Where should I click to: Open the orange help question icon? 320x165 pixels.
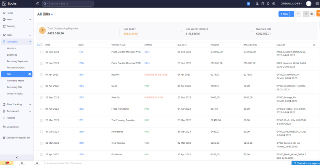318,14
